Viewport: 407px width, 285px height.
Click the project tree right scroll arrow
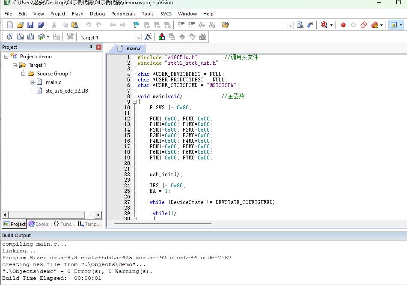[x=98, y=215]
